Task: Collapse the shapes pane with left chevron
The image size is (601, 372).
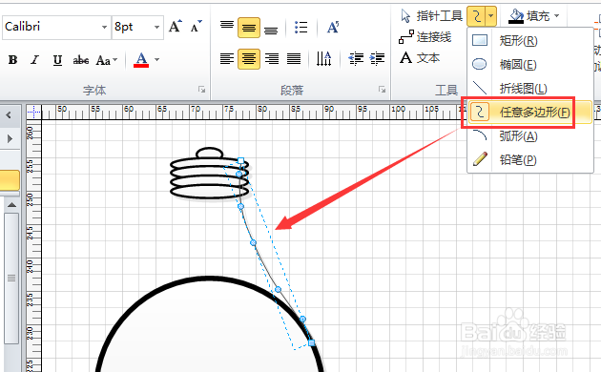Action: click(x=9, y=114)
